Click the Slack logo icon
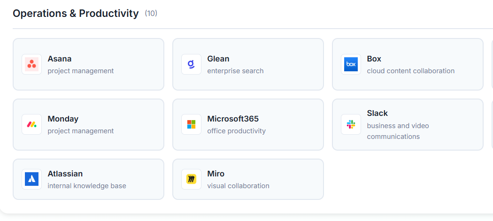 (351, 124)
